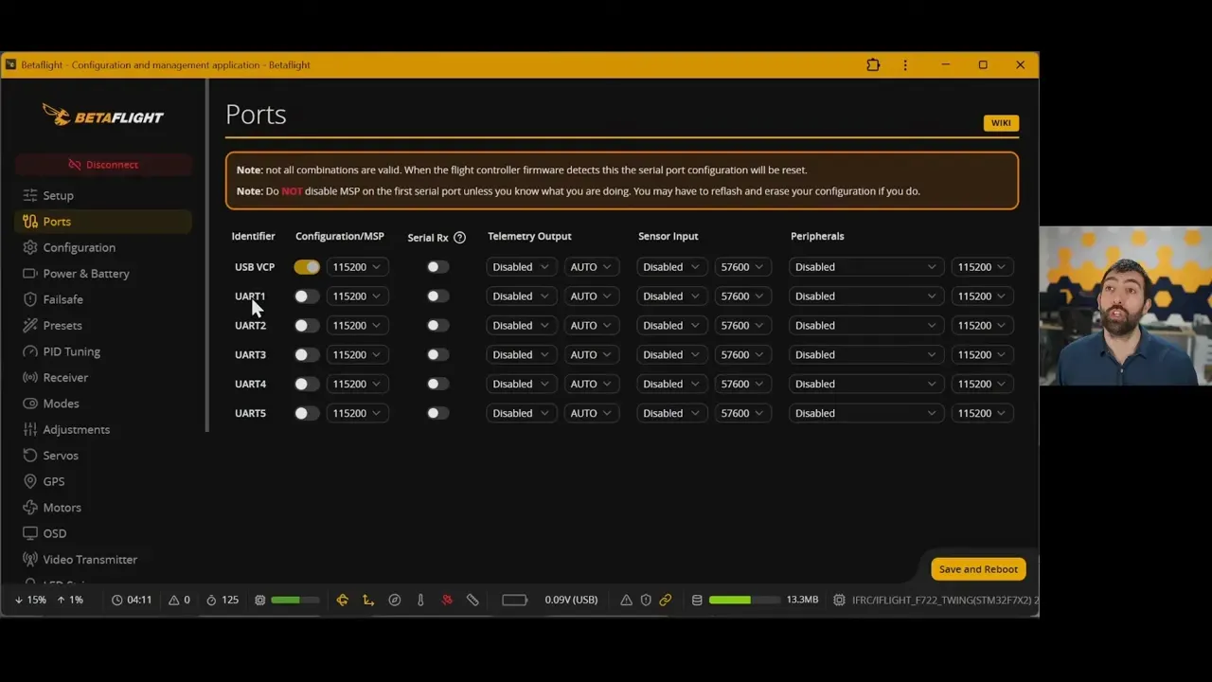Click accelerometer sensor status icon
This screenshot has width=1212, height=682.
click(x=368, y=601)
